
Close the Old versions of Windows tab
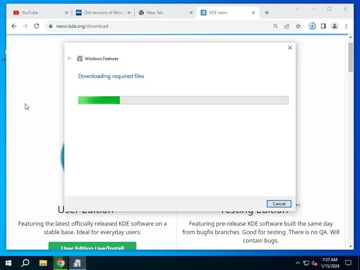129,13
